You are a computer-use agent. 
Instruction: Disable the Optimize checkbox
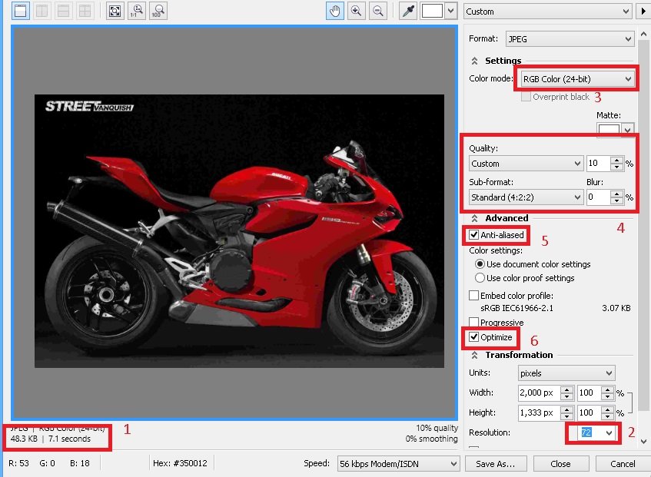point(475,337)
